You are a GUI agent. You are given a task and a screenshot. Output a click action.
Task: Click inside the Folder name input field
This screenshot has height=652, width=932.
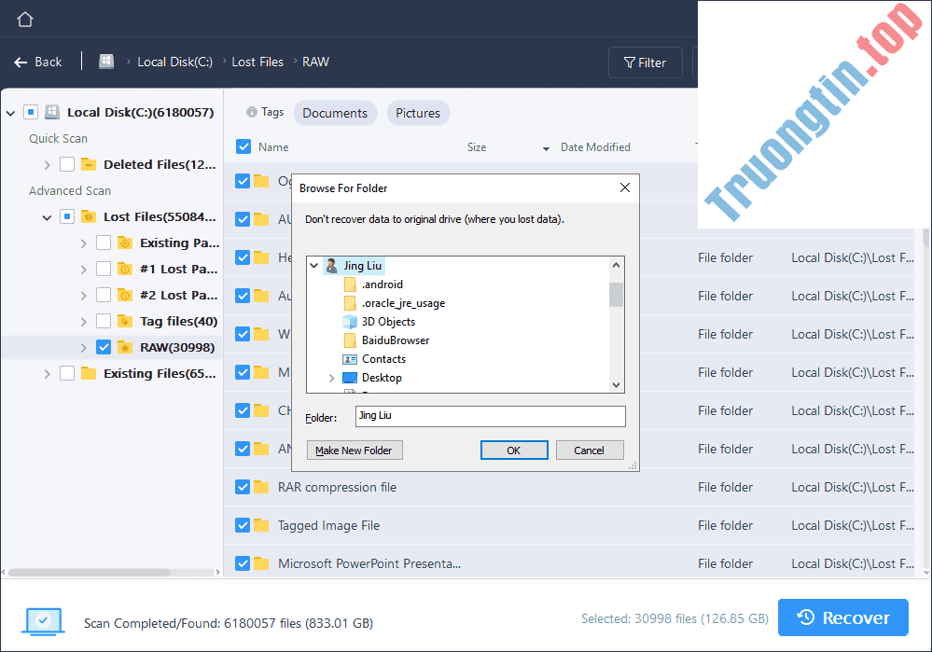click(490, 416)
